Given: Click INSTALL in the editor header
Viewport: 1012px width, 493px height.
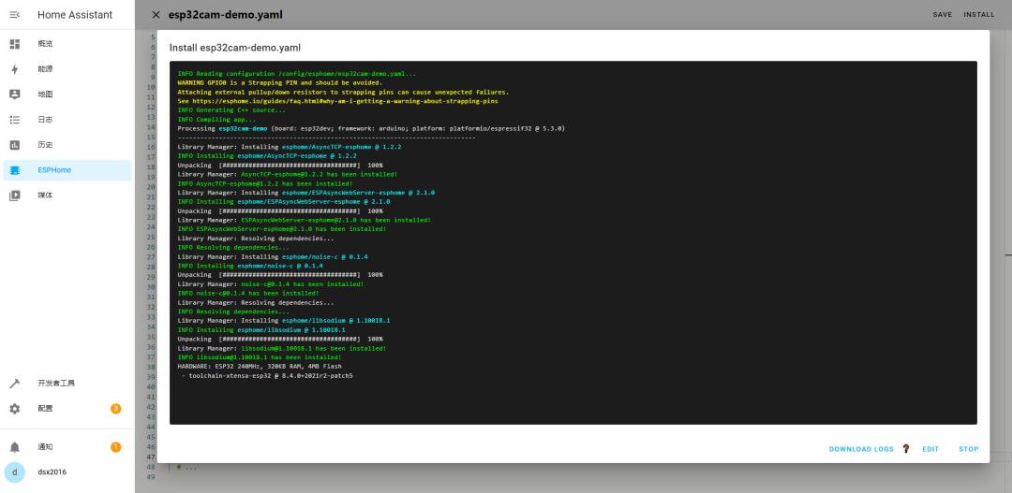Looking at the screenshot, I should coord(979,15).
